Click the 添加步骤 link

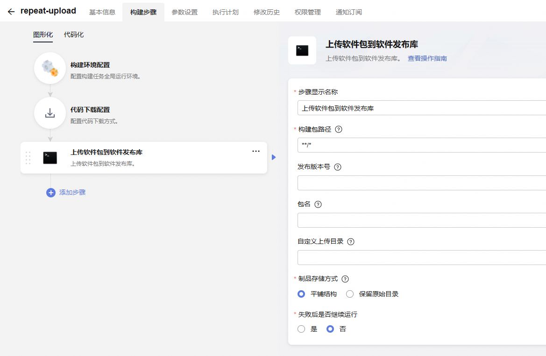click(72, 192)
